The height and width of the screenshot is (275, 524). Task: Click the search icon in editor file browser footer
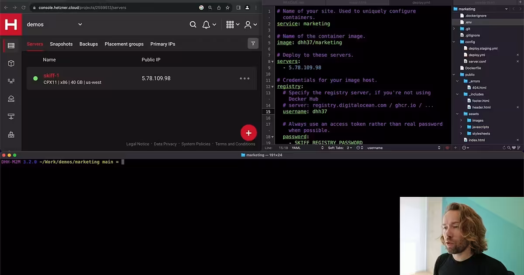pos(509,148)
